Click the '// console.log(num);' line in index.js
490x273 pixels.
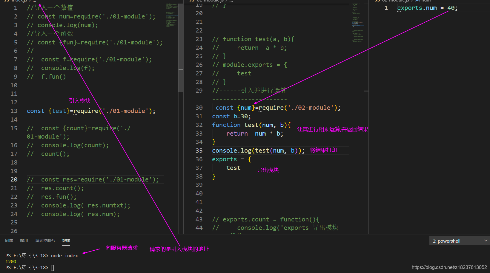62,25
